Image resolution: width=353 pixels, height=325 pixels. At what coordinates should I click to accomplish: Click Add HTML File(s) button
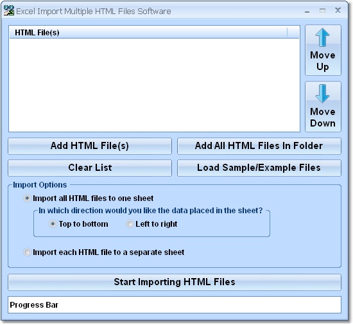[90, 146]
